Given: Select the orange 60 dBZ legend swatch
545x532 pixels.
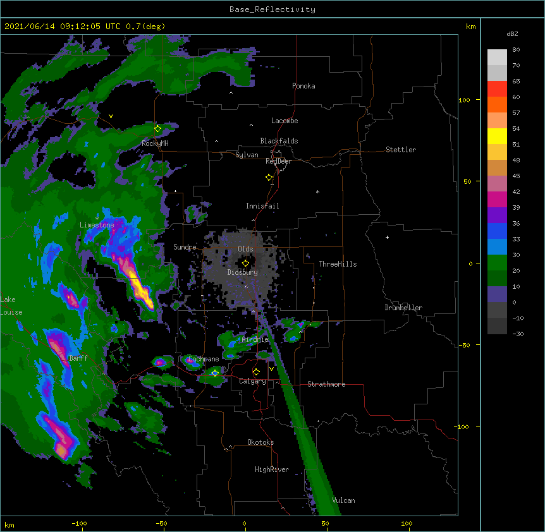Looking at the screenshot, I should pyautogui.click(x=497, y=104).
